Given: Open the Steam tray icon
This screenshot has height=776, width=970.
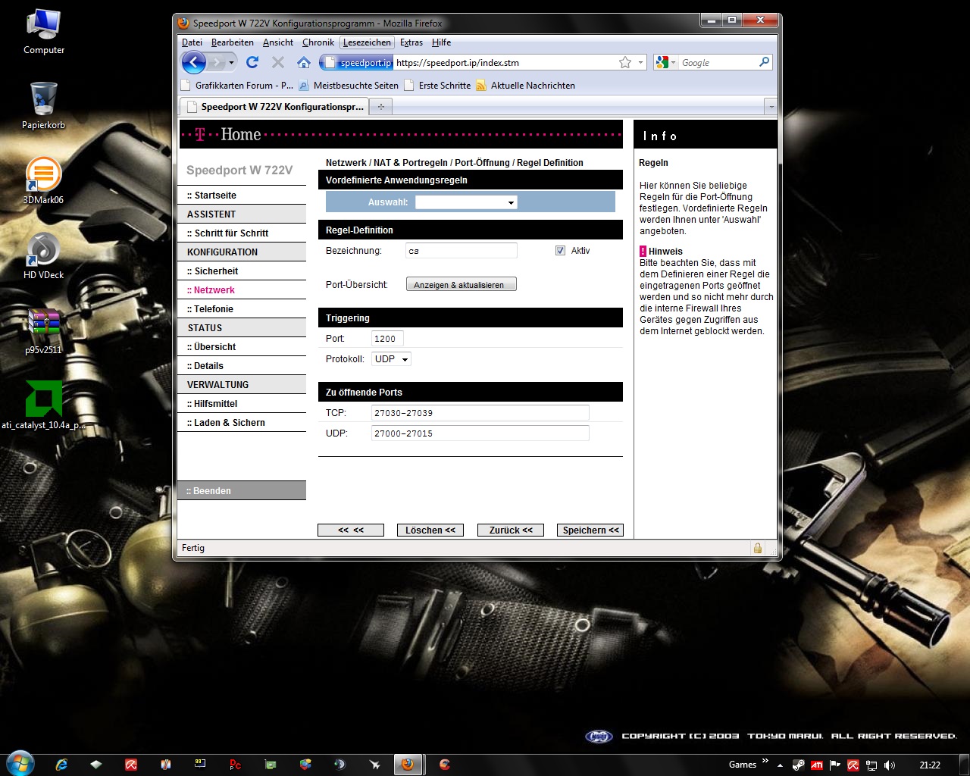Looking at the screenshot, I should click(798, 765).
